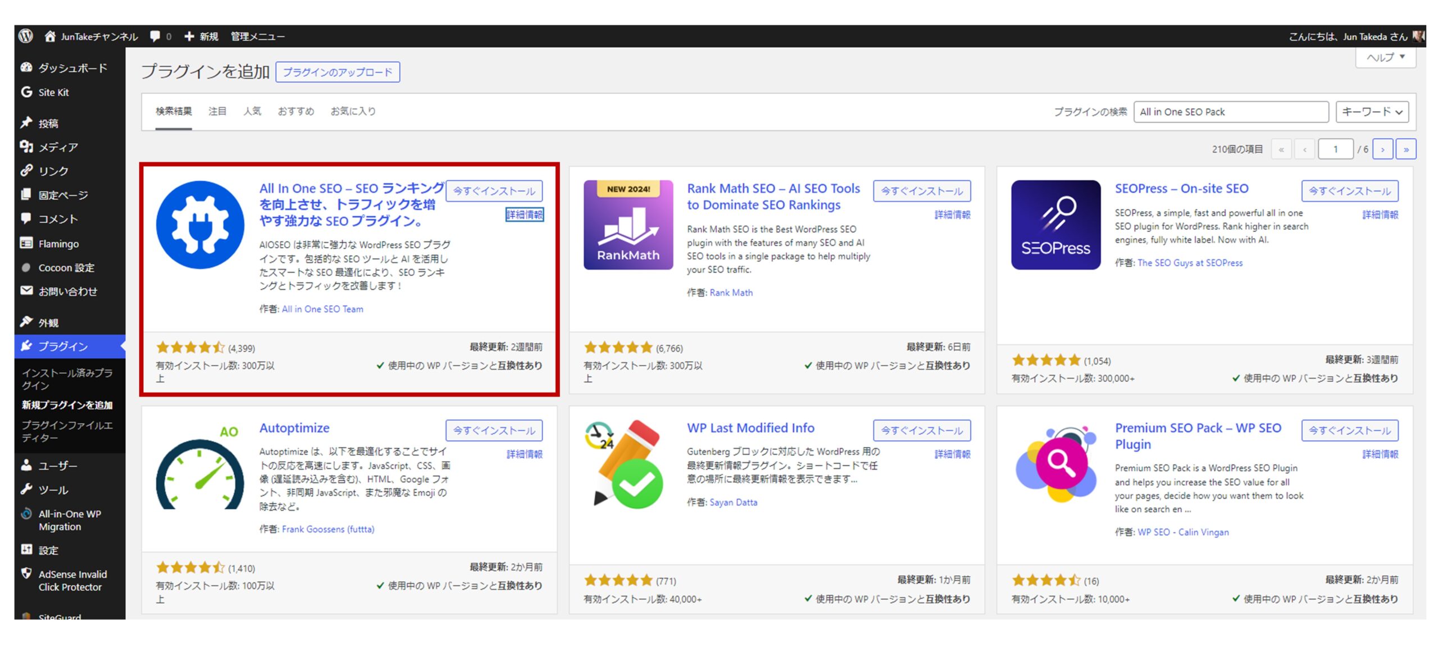Open 詳細情報 for All In One SEO
The height and width of the screenshot is (647, 1438).
pyautogui.click(x=525, y=215)
